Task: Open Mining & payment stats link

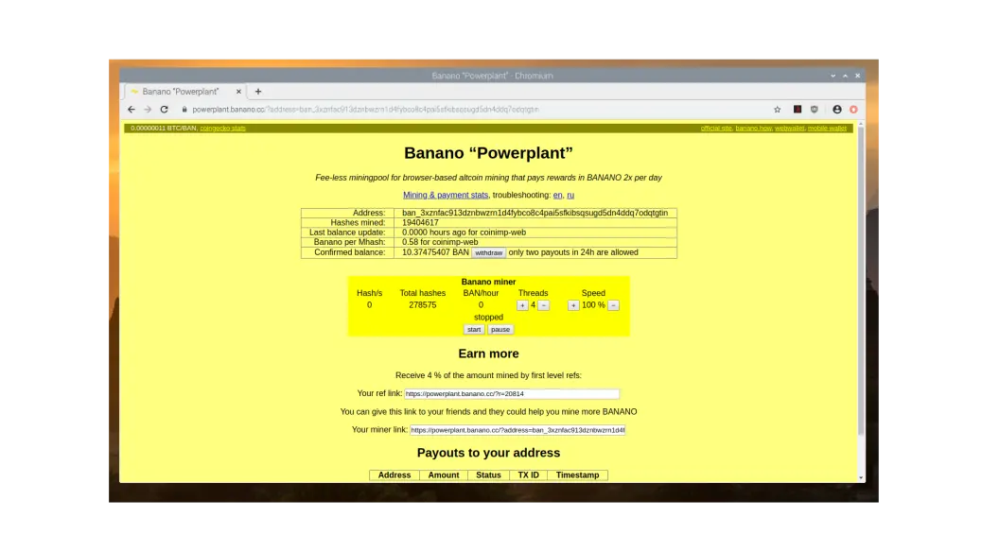Action: pyautogui.click(x=446, y=196)
